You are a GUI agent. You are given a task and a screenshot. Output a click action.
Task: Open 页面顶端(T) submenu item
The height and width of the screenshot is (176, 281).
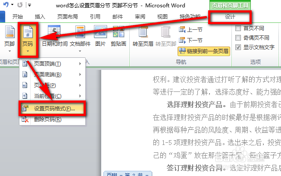(52, 64)
